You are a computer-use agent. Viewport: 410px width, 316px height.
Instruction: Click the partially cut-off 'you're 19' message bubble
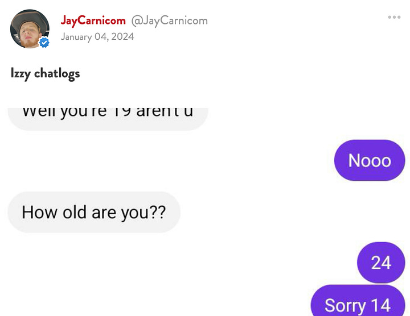point(108,119)
